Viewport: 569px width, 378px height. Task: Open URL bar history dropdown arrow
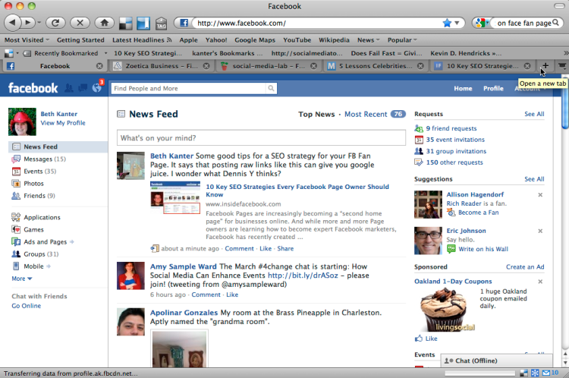click(457, 24)
